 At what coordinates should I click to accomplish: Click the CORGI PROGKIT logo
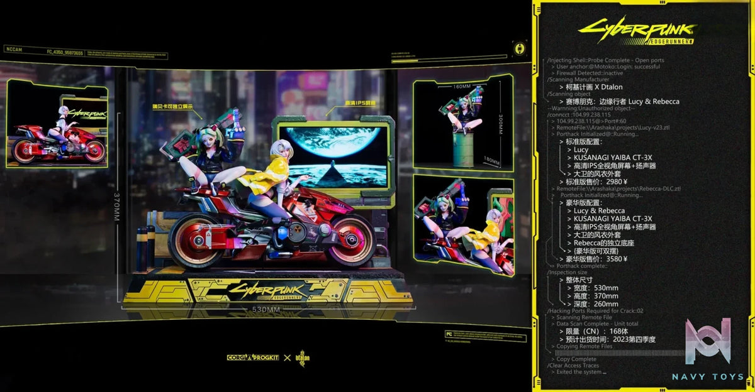tap(254, 357)
